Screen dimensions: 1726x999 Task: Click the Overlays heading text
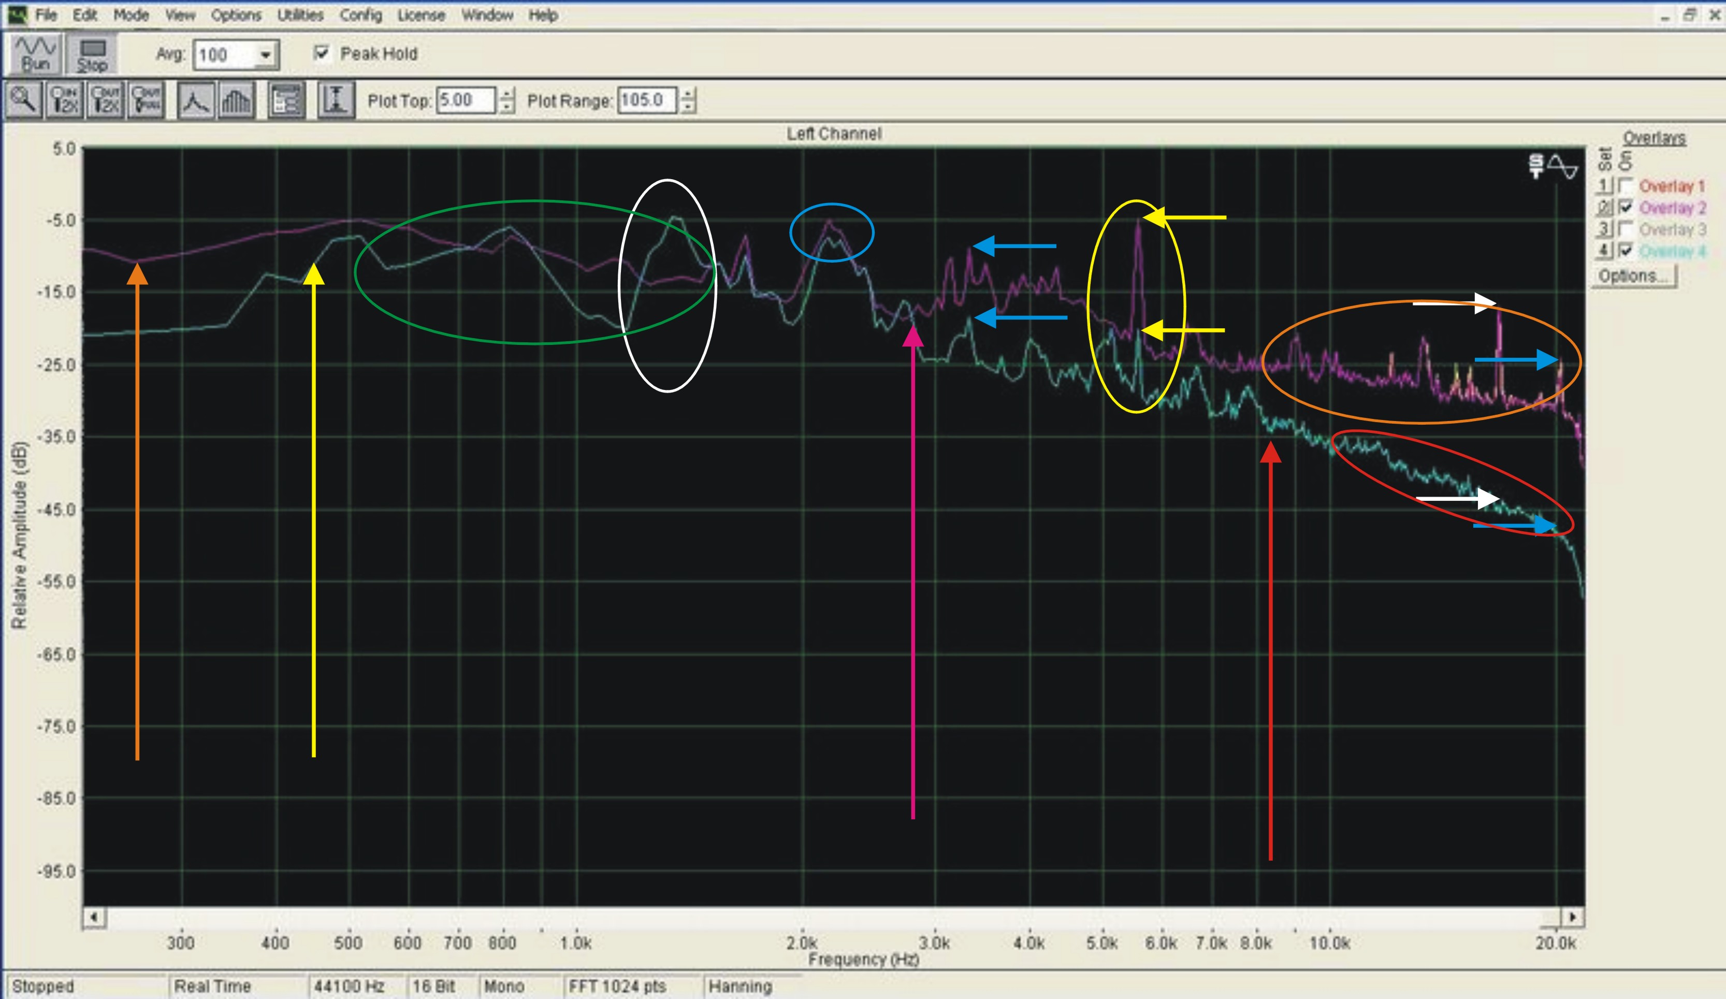click(x=1654, y=138)
